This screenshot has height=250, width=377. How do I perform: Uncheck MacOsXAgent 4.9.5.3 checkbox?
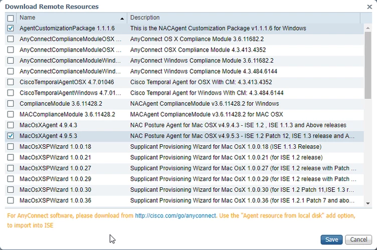(11, 136)
